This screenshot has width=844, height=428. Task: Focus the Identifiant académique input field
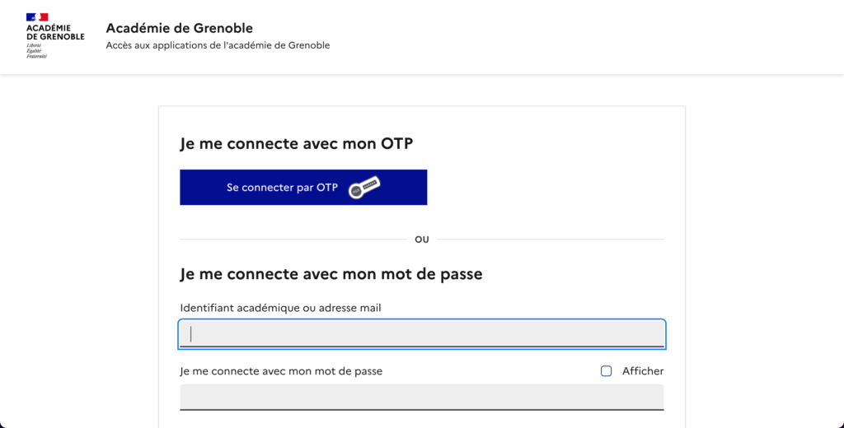(421, 333)
